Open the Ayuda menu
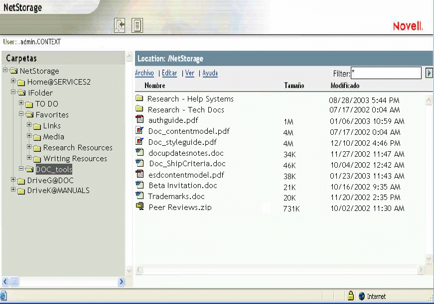 coord(210,73)
